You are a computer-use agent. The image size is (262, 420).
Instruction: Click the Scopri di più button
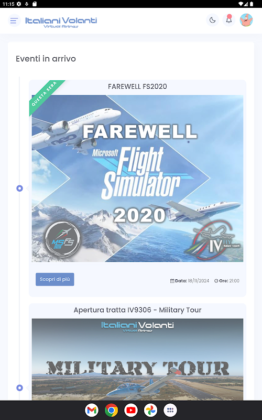[55, 279]
